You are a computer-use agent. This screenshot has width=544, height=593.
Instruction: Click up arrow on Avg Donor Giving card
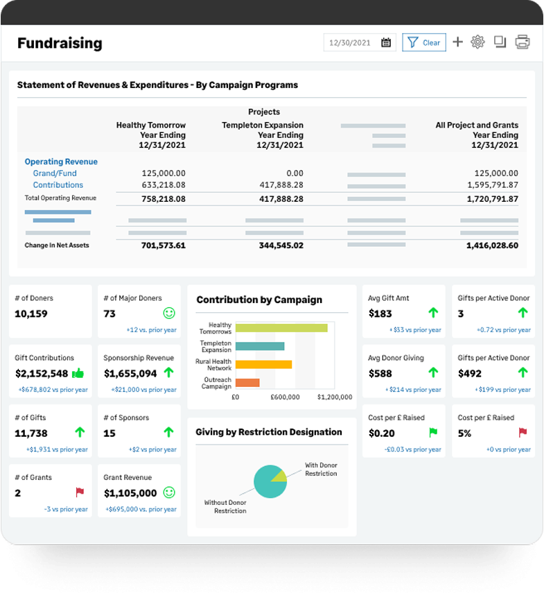click(x=433, y=372)
